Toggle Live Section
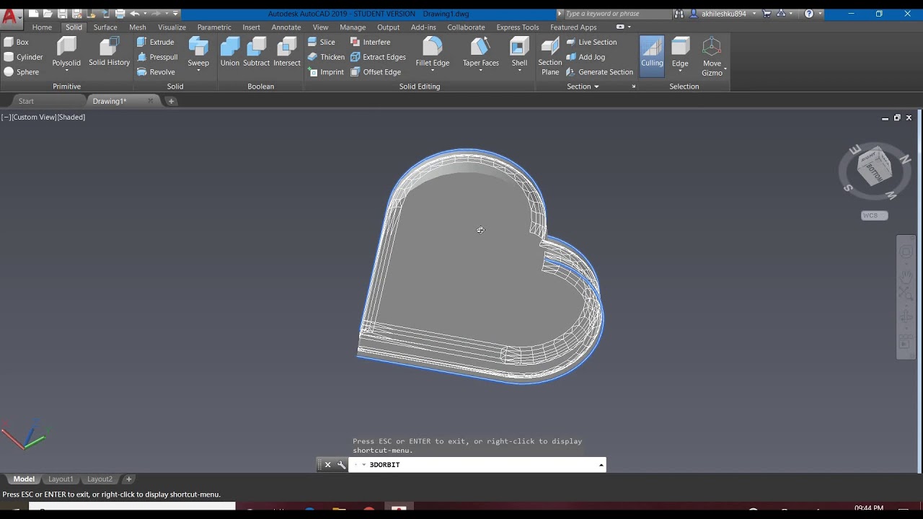Viewport: 923px width, 519px height. [591, 42]
